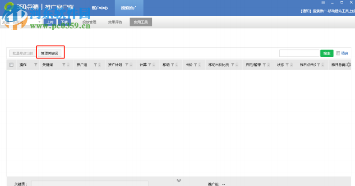The height and width of the screenshot is (186, 355).
Task: Open the 投放管理 tab
Action: point(89,22)
